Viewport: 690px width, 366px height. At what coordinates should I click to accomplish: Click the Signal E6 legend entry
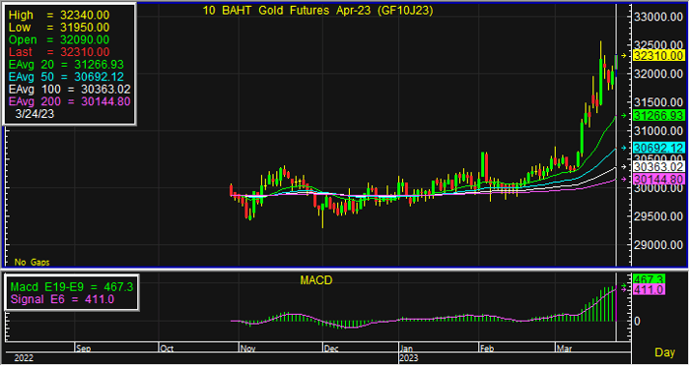[x=62, y=299]
